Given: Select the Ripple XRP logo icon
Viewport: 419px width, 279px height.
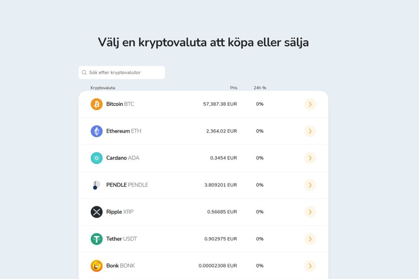Looking at the screenshot, I should [x=96, y=212].
